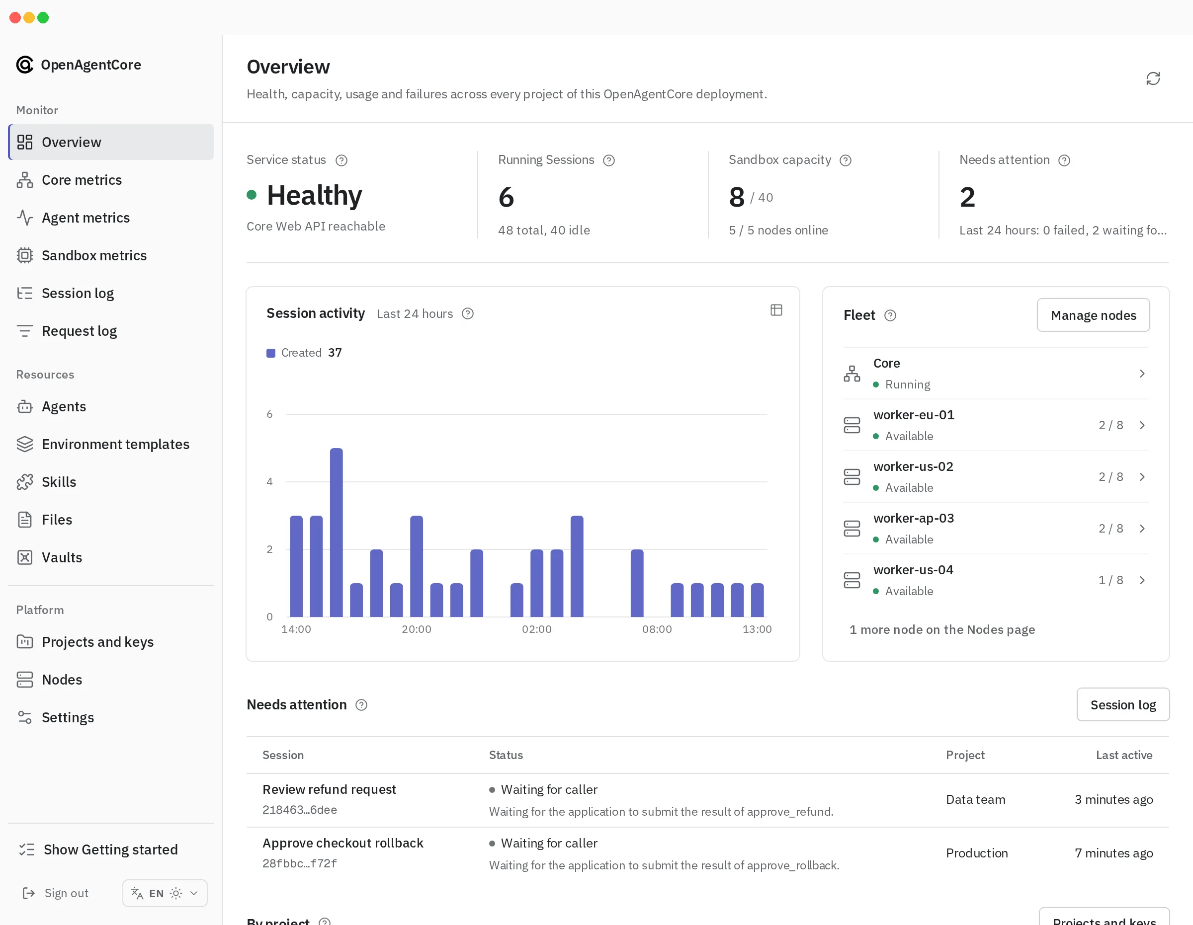The image size is (1193, 925).
Task: Click the Skills puzzle piece icon
Action: pyautogui.click(x=24, y=481)
